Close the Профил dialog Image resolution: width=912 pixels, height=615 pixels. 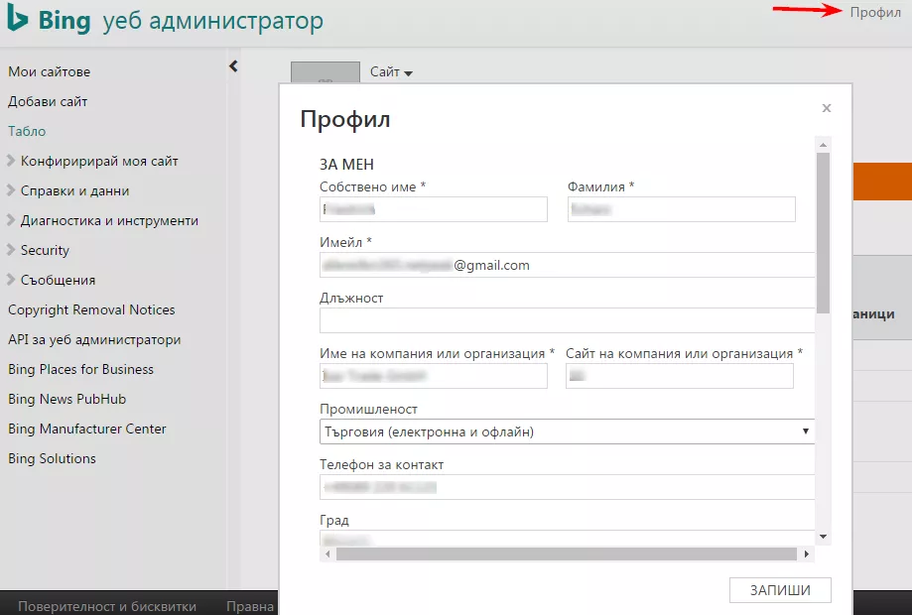coord(827,108)
